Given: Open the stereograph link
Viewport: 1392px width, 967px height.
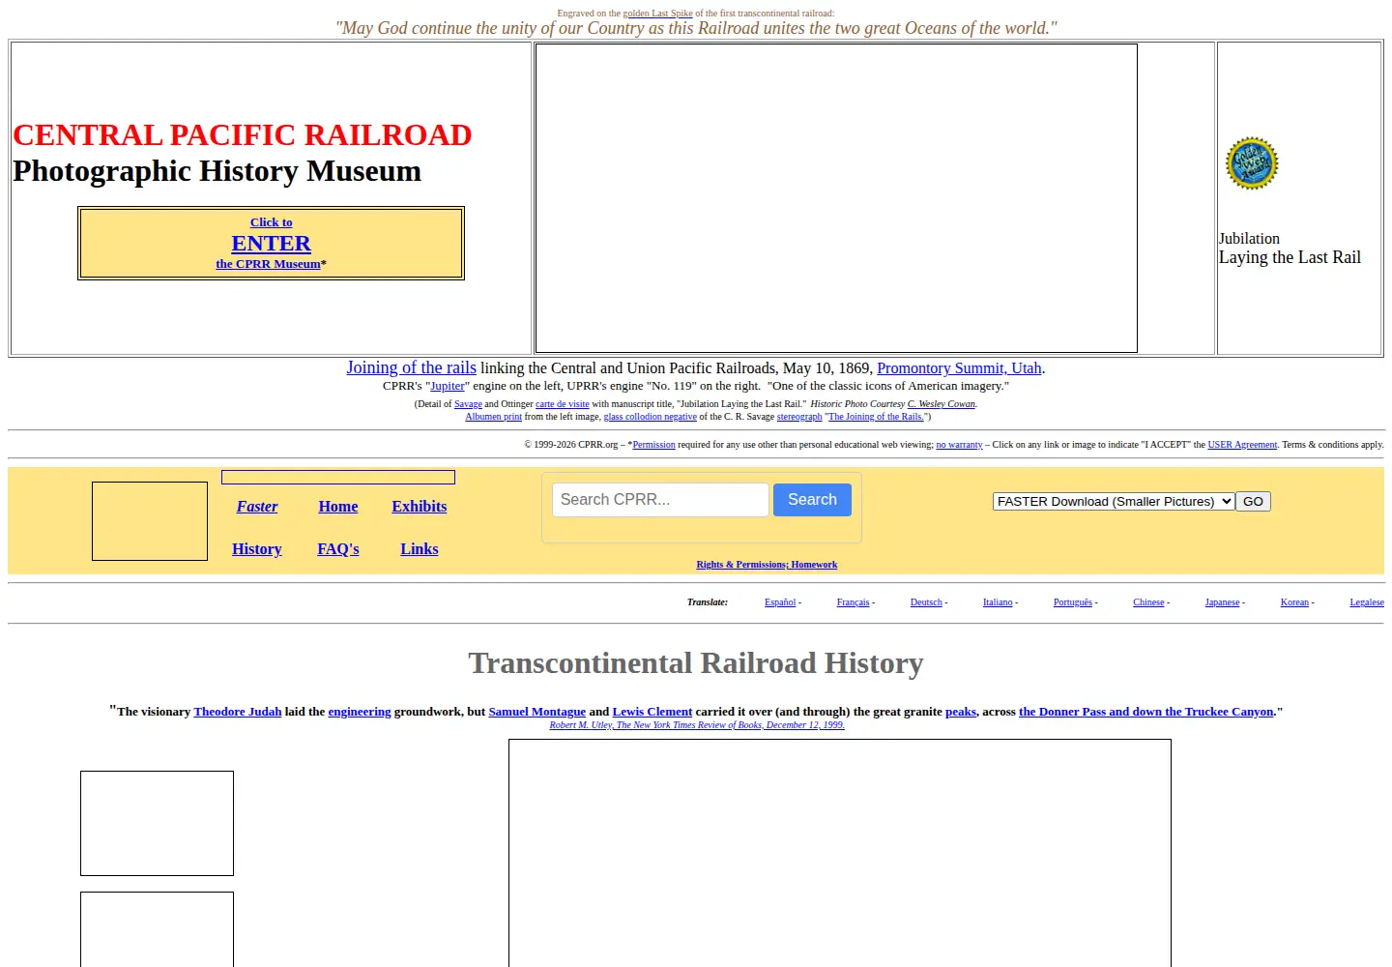Looking at the screenshot, I should (799, 417).
